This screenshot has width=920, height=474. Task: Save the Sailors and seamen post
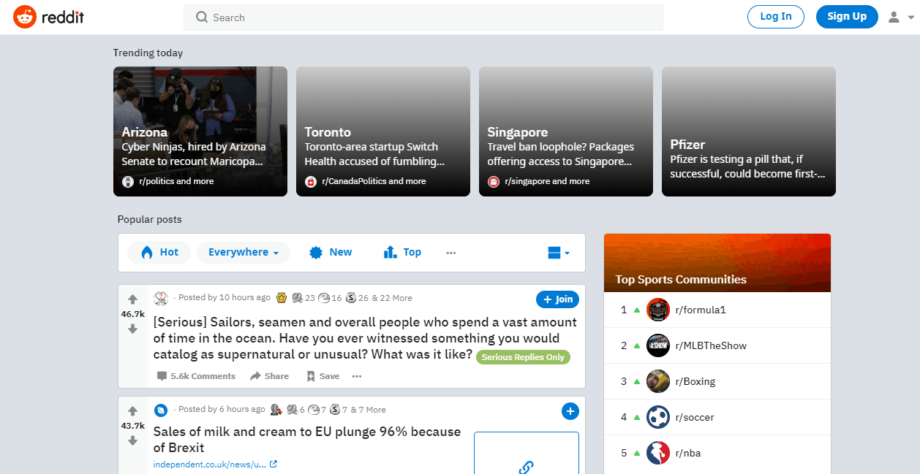pyautogui.click(x=323, y=376)
